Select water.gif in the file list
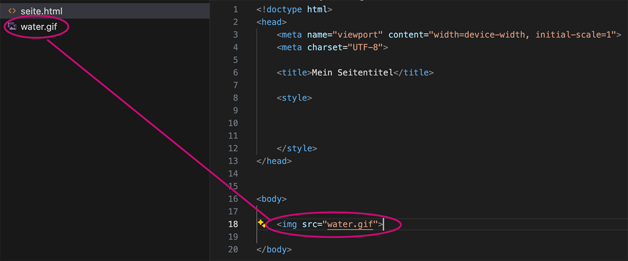Image resolution: width=628 pixels, height=261 pixels. (x=39, y=27)
